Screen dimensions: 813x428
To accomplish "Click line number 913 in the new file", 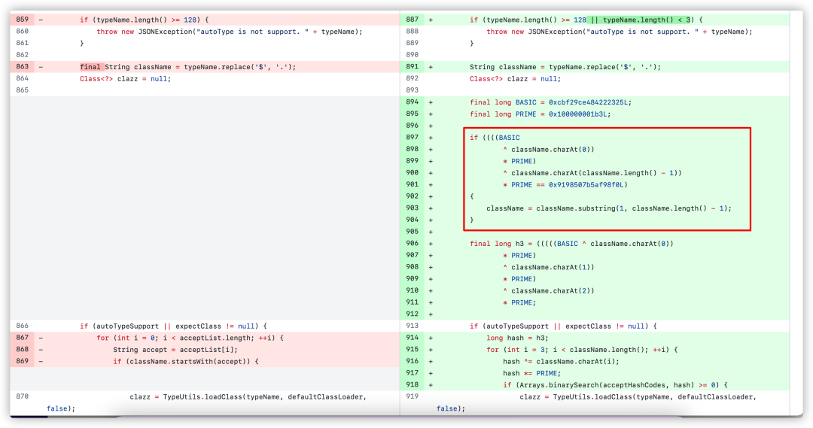I will 413,326.
